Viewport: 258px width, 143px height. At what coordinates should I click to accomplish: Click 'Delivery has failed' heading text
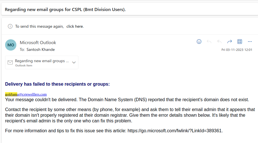[57, 84]
